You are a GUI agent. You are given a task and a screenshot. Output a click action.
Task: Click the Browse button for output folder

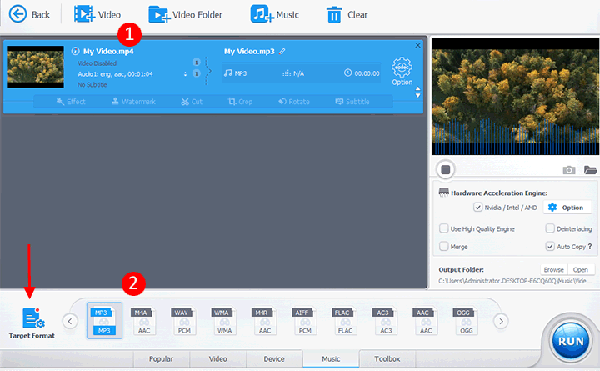553,269
